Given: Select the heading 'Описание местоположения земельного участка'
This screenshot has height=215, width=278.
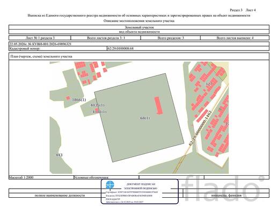Looking at the screenshot, I should point(139,21).
